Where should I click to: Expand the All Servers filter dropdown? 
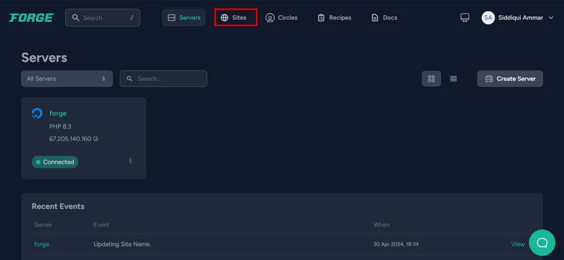(66, 79)
